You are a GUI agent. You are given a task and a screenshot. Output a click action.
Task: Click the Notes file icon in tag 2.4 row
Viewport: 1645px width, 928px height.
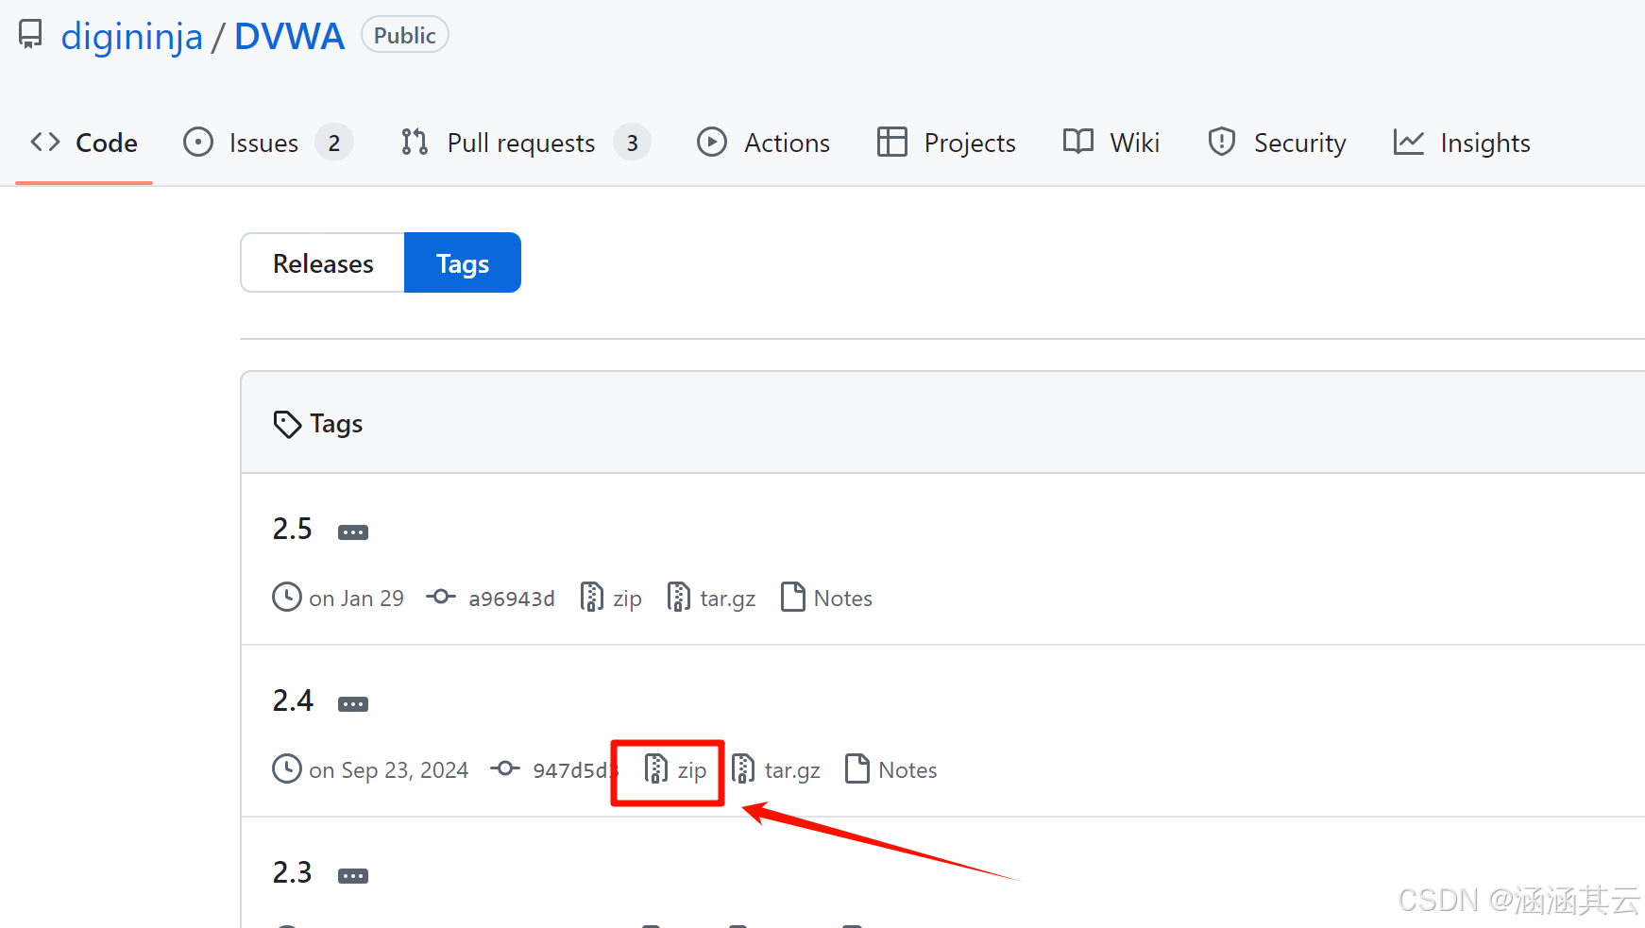[x=857, y=768]
